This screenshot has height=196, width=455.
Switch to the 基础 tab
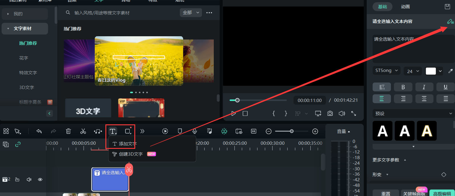click(x=382, y=6)
